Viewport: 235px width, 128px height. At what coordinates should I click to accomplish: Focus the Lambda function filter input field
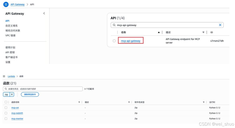(43, 89)
